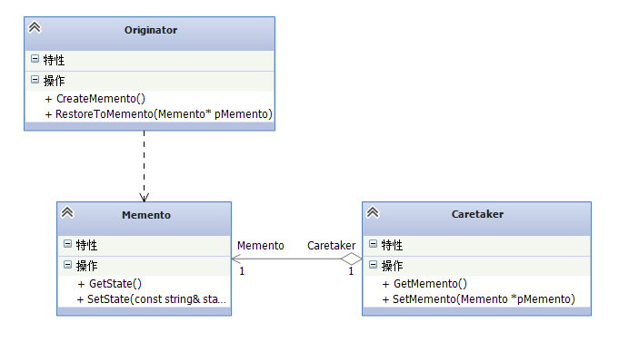The width and height of the screenshot is (629, 342).
Task: Collapse Caretaker 操作 section
Action: tap(373, 265)
